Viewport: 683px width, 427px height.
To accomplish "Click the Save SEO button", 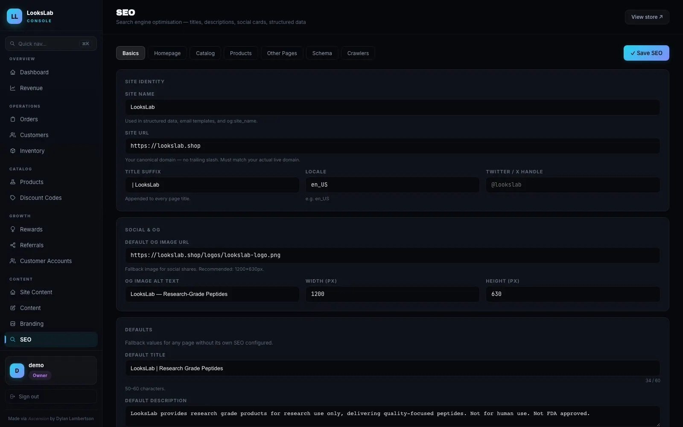I will pyautogui.click(x=646, y=53).
